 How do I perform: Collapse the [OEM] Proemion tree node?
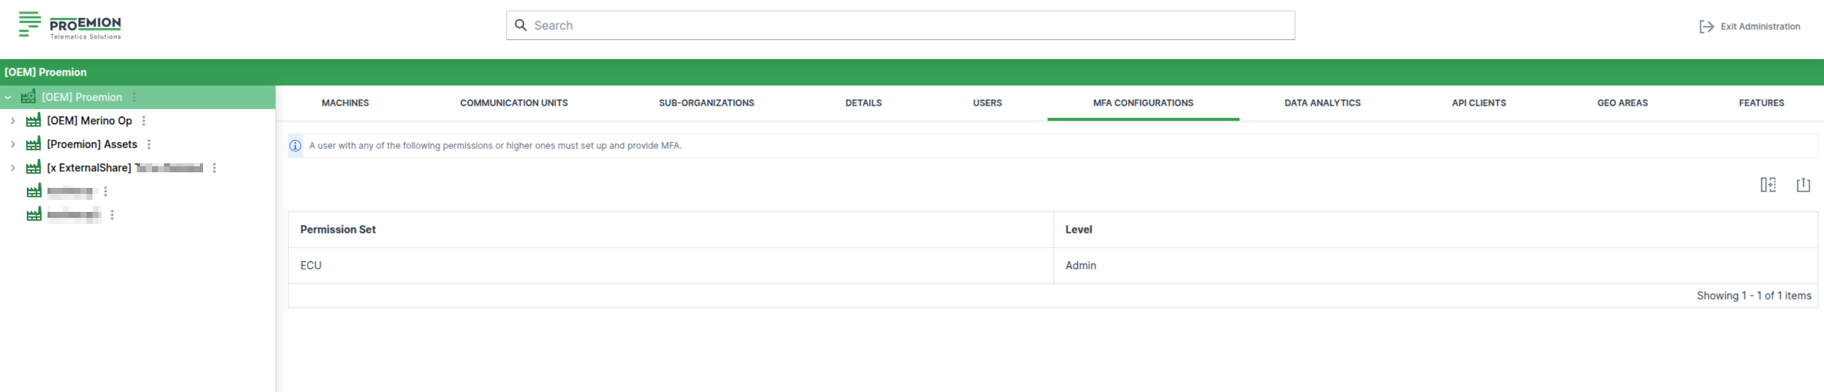coord(8,98)
